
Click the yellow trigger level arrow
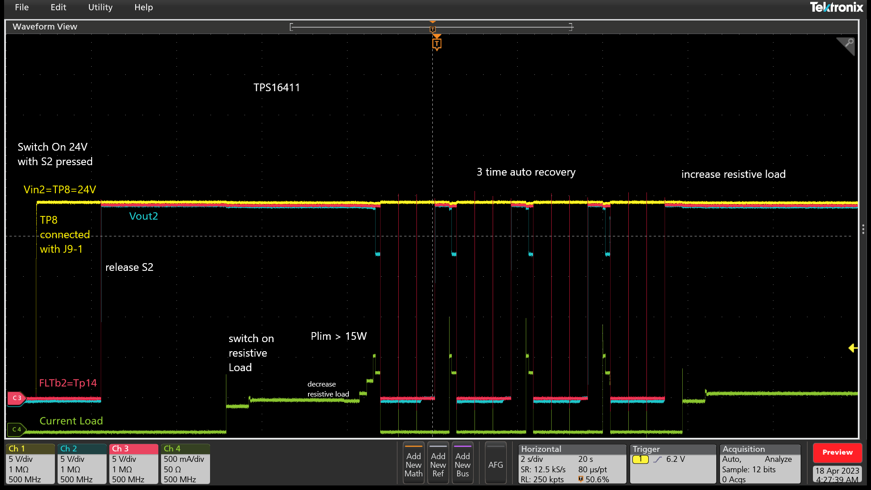click(x=852, y=348)
